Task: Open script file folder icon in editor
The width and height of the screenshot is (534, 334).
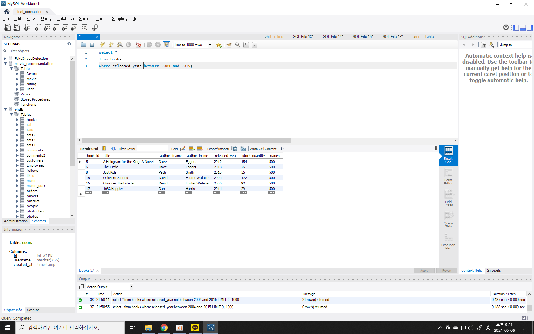Action: [x=84, y=45]
